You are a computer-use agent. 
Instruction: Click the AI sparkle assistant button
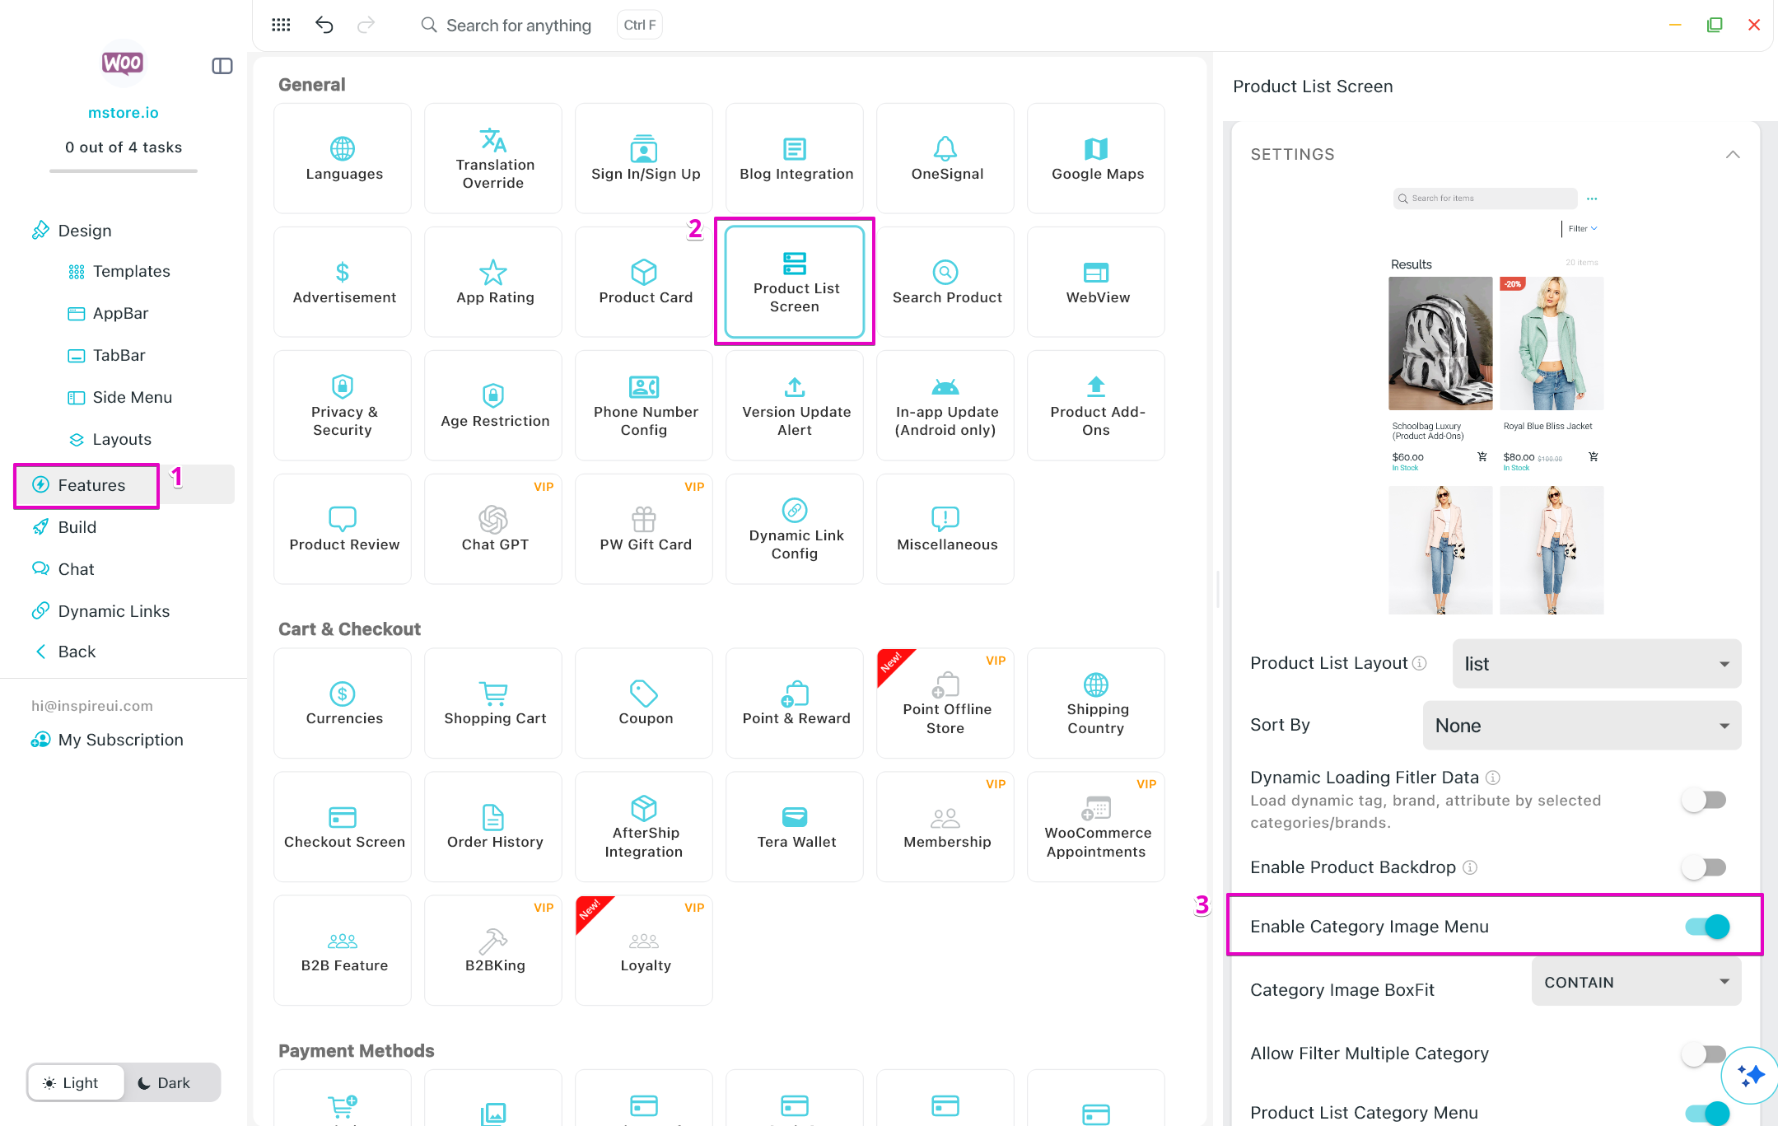1750,1074
